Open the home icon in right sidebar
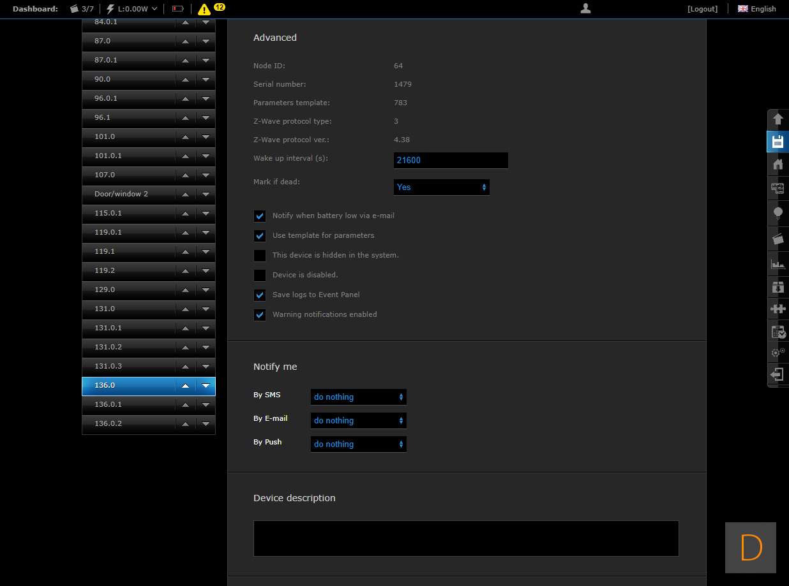 pyautogui.click(x=778, y=165)
